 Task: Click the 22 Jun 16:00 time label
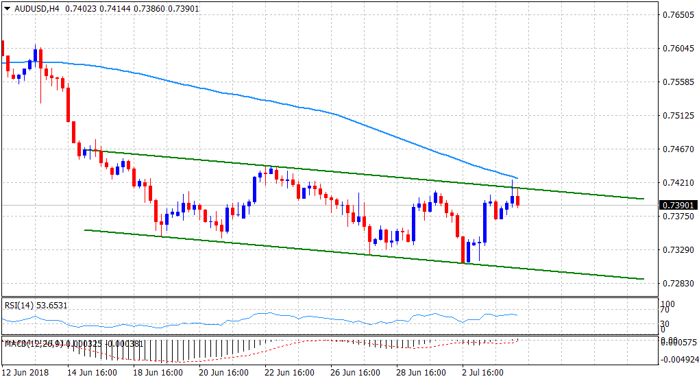point(291,373)
